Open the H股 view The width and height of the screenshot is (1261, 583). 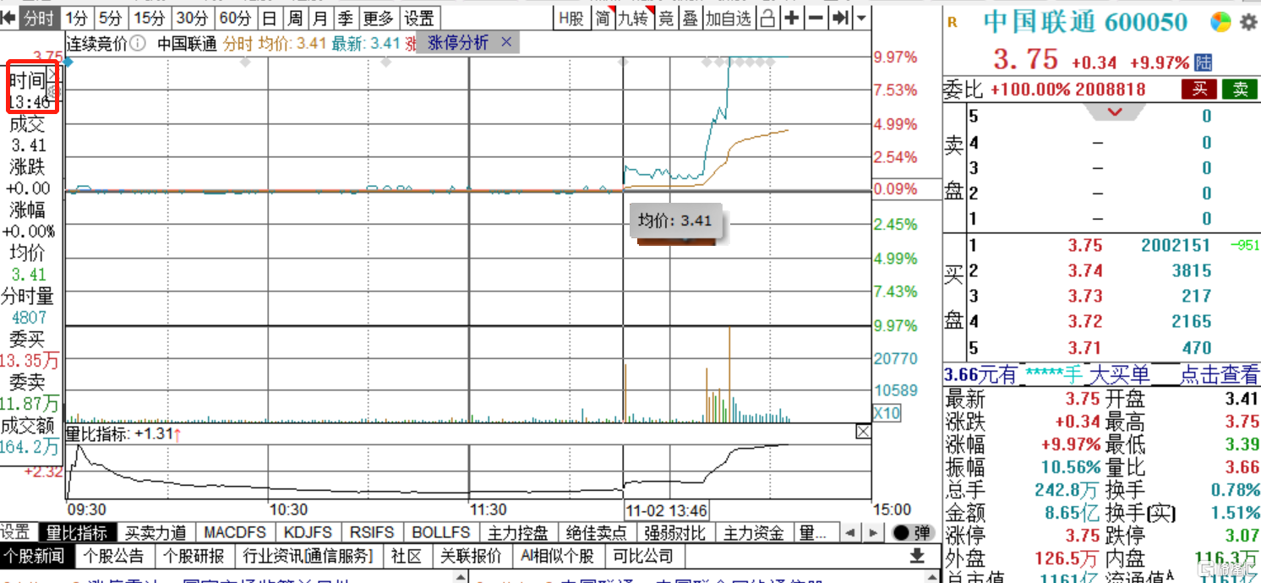pos(571,18)
